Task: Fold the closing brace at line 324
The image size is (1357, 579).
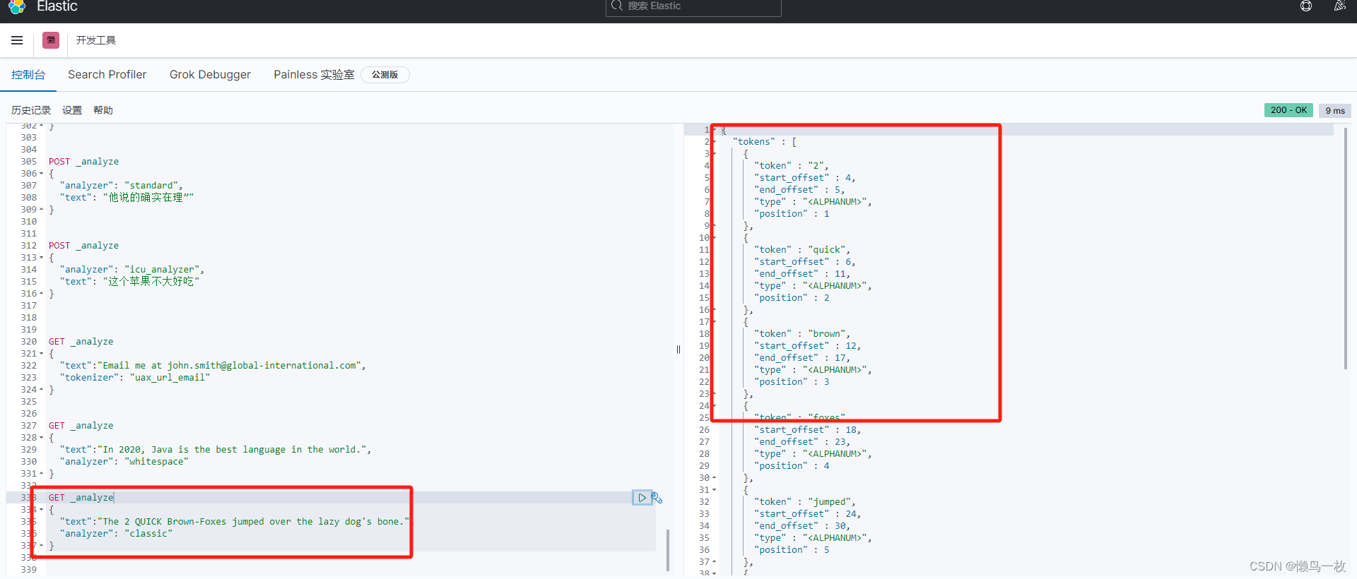Action: pos(41,390)
